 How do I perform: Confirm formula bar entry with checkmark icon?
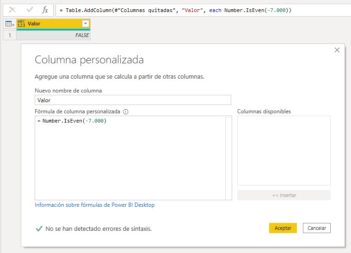pos(30,10)
